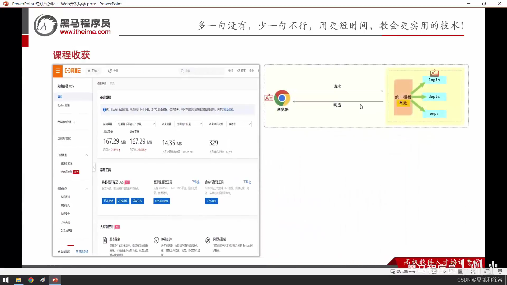The height and width of the screenshot is (285, 507).
Task: Click the Chrome 浏览器 icon in the diagram
Action: click(x=282, y=98)
